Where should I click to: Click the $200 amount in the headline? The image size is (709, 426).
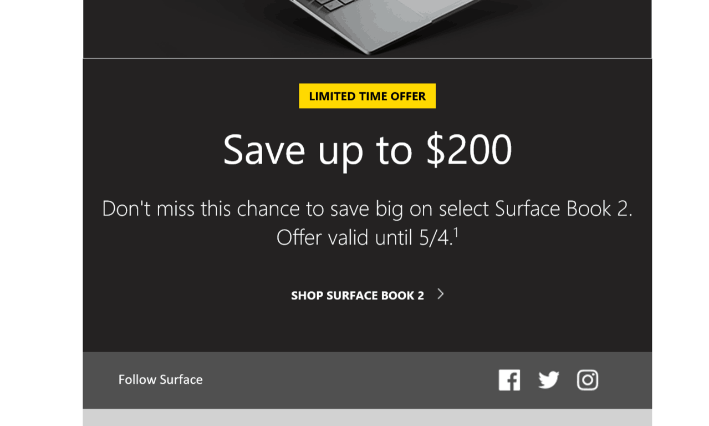tap(469, 150)
